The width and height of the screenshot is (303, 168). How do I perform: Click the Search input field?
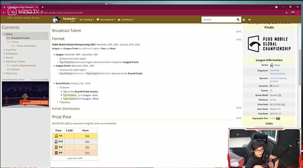219,19
